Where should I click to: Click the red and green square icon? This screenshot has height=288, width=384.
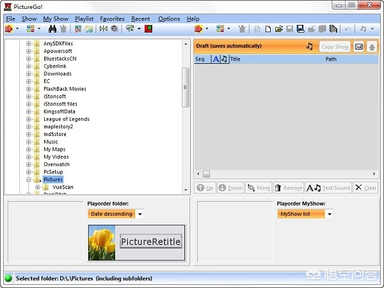148,29
